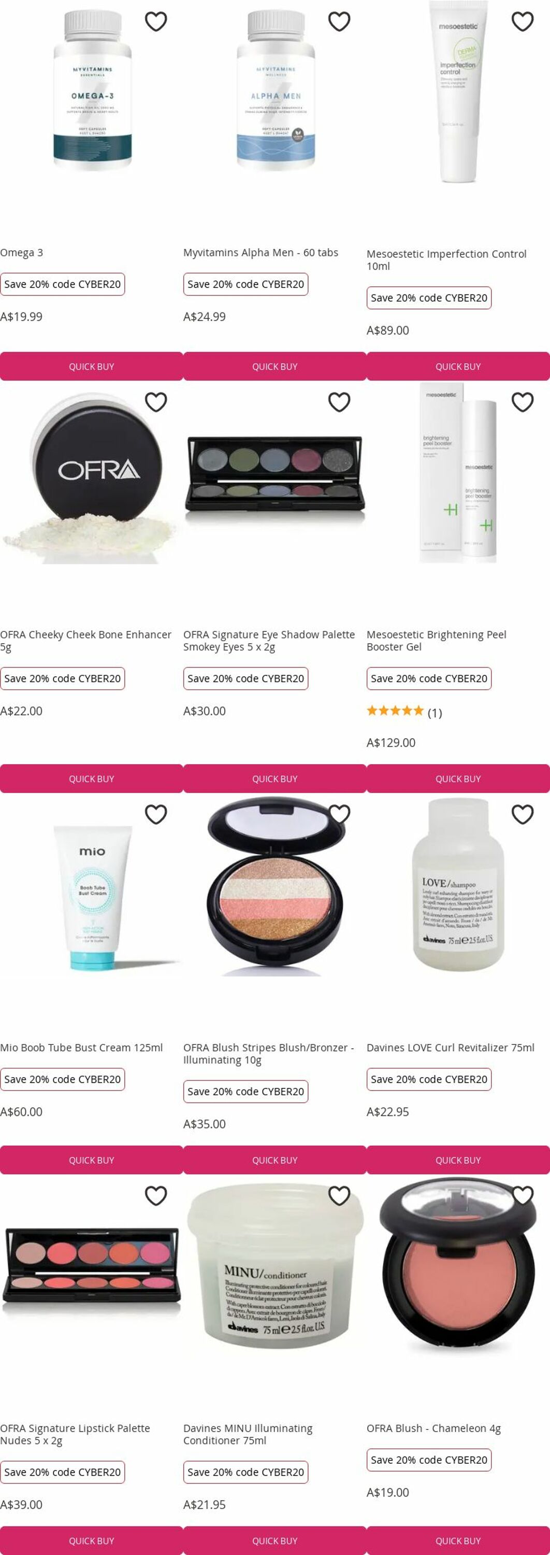
Task: Wishlist heart on OFRA Lipstick Palette Nudes
Action: pos(155,1195)
